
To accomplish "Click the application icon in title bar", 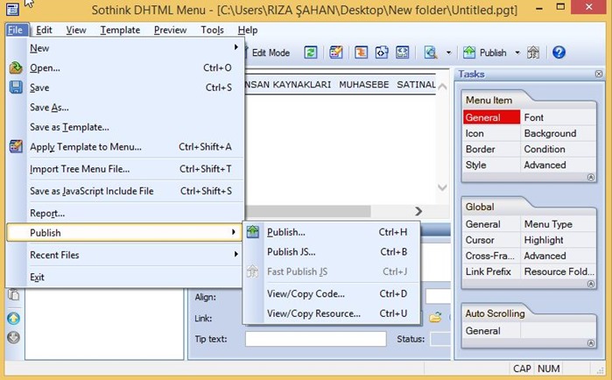I will coord(12,9).
